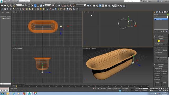
Task: Open the reference coordinate system dropdown
Action: click(48, 5)
